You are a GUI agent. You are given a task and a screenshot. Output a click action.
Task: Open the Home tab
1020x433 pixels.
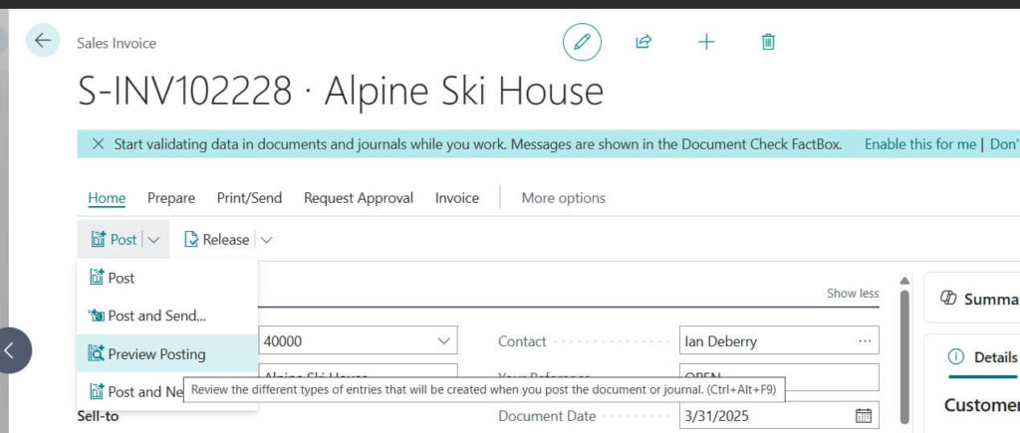pos(107,198)
